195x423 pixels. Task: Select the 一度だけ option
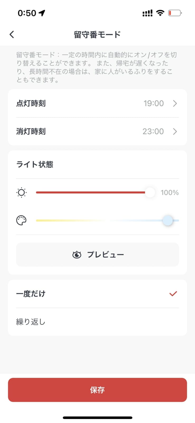[31, 294]
